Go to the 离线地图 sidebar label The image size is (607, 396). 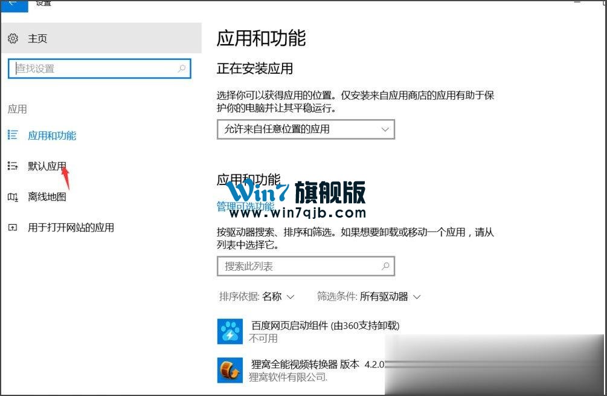[x=47, y=197]
